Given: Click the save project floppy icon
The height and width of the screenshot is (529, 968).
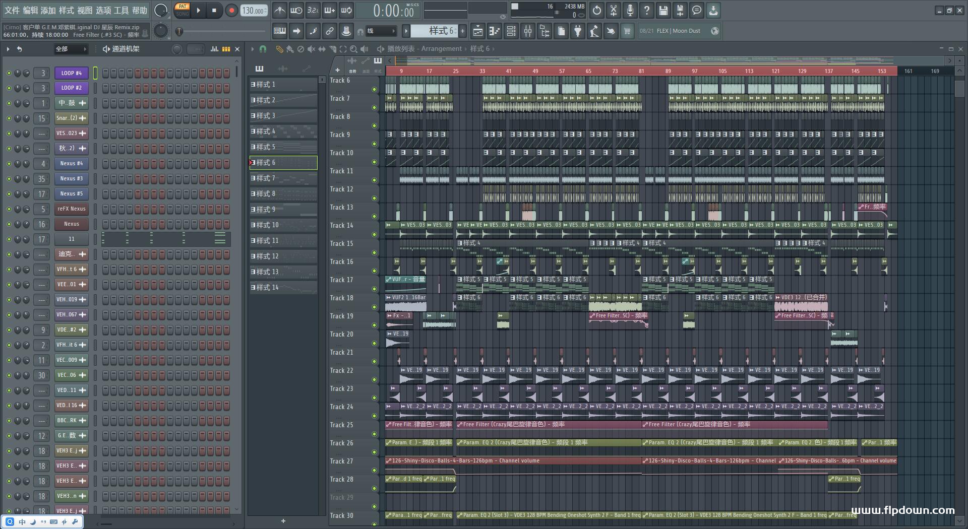Looking at the screenshot, I should tap(663, 10).
